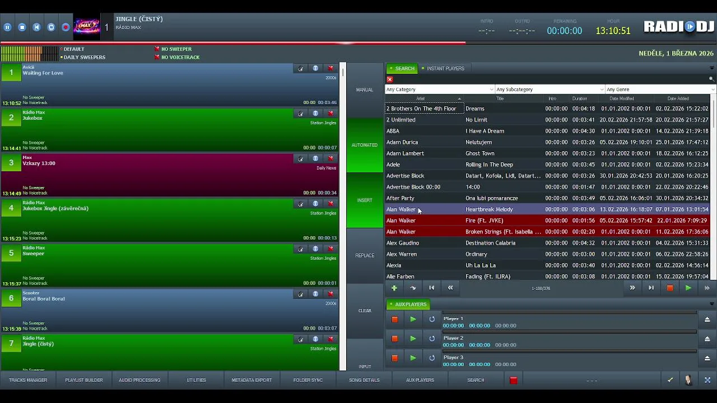Remove Sweeper item from playlist
This screenshot has width=717, height=403.
[x=330, y=249]
